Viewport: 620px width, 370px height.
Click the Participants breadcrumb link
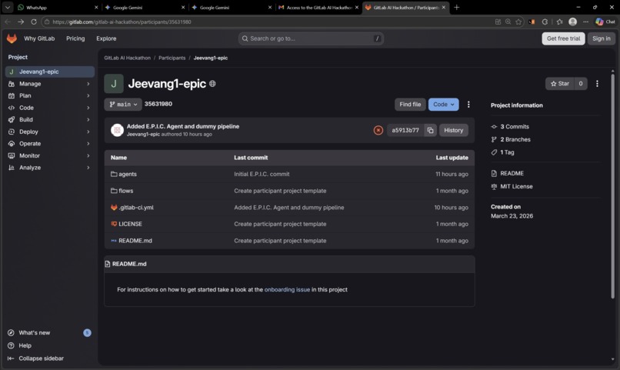click(x=172, y=58)
